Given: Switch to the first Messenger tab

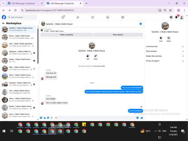Looking at the screenshot, I should pyautogui.click(x=25, y=3).
